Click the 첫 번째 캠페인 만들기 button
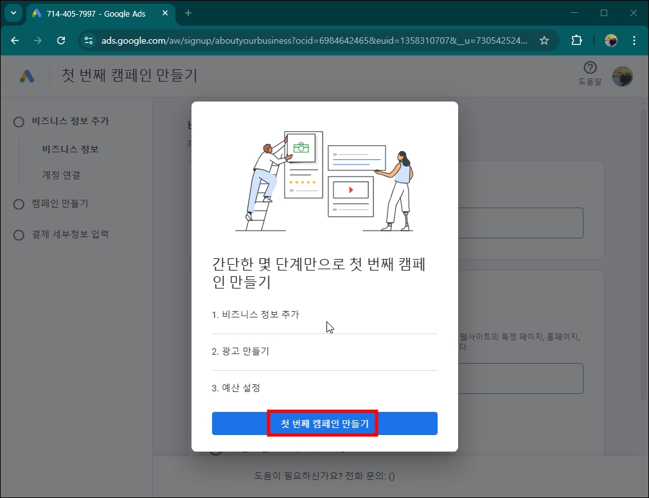Image resolution: width=649 pixels, height=498 pixels. pos(323,423)
